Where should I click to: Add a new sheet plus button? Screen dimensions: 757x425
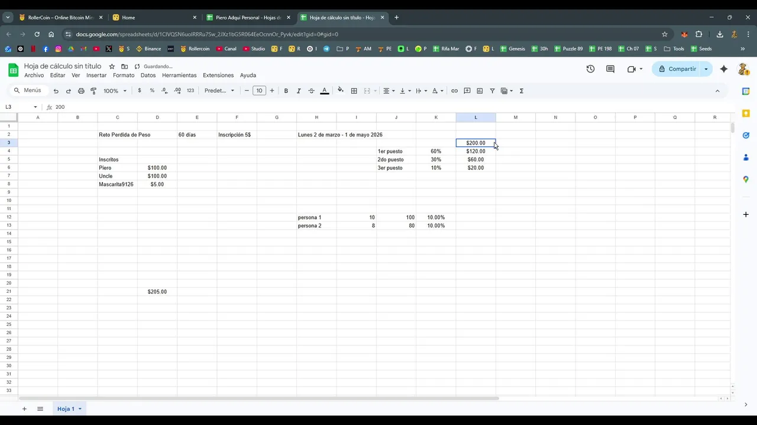pos(24,409)
